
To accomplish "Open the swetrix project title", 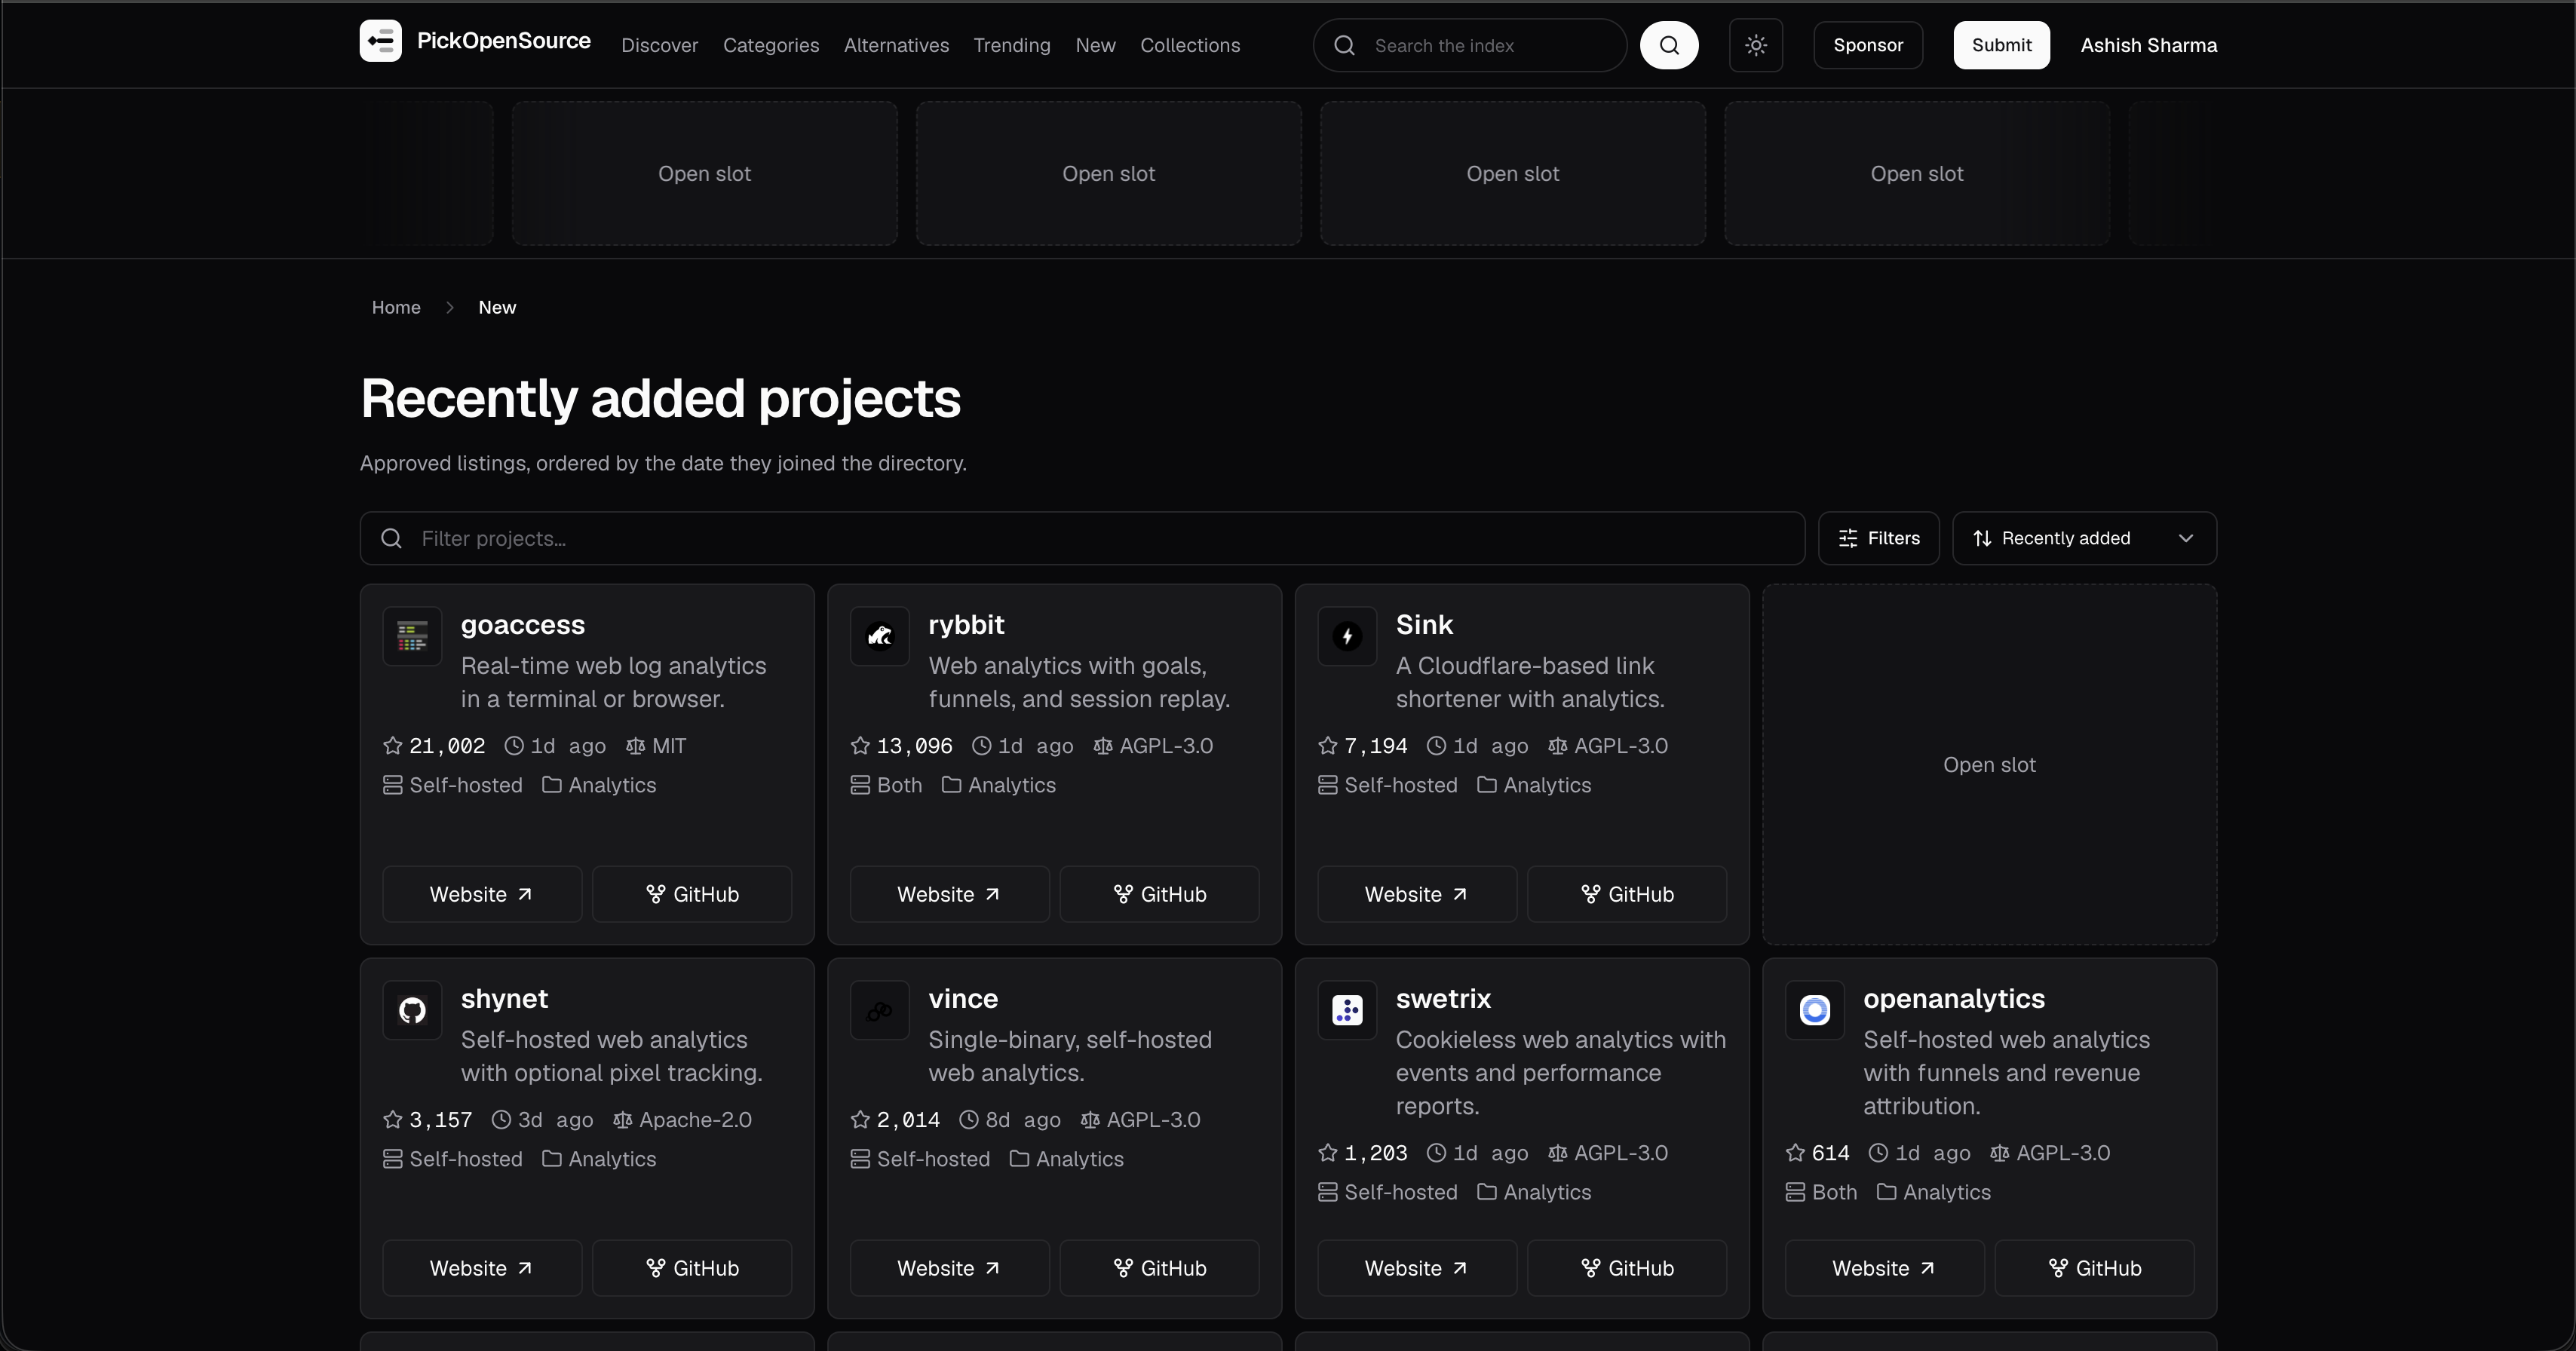I will (1443, 999).
